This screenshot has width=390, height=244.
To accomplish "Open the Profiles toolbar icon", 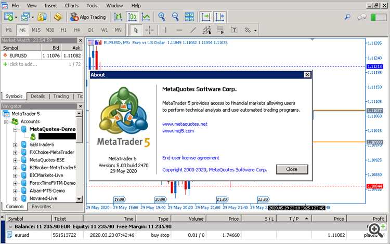I will tap(25, 17).
